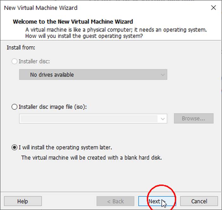The image size is (222, 210).
Task: Click the Installer disc image file (iso) label text
Action: click(x=52, y=107)
